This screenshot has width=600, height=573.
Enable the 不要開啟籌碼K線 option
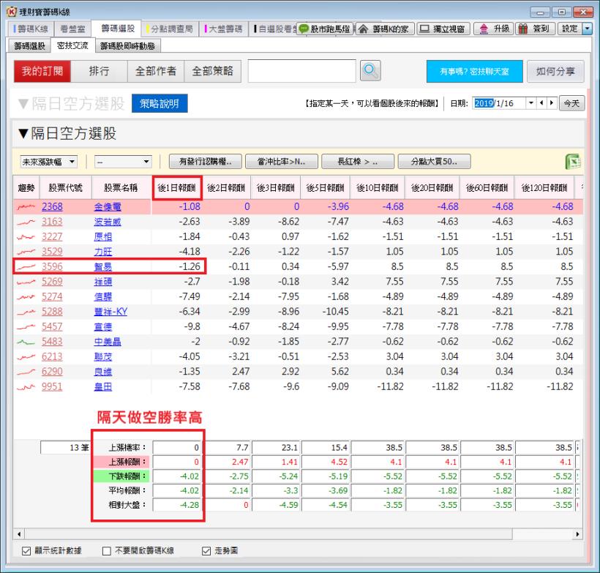[105, 553]
